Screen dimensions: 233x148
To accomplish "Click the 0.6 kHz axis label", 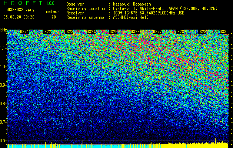I will tap(3, 141).
